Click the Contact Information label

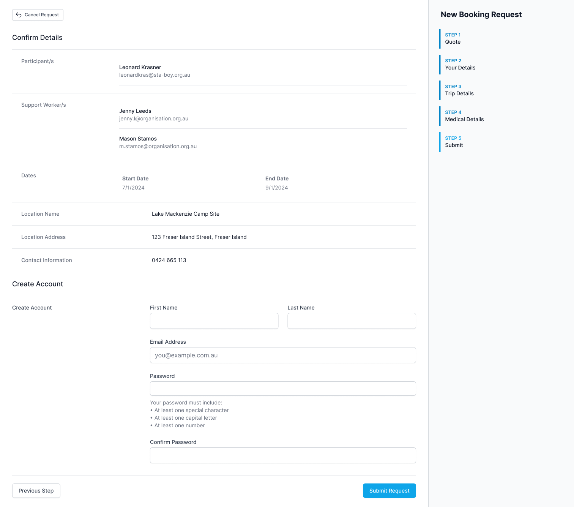[x=47, y=260]
